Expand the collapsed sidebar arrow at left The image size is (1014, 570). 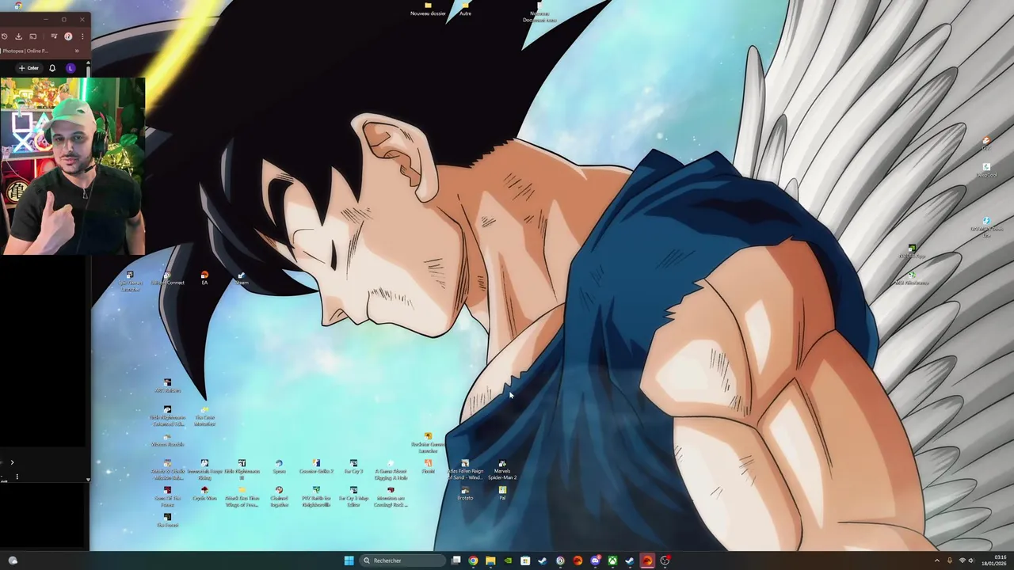point(12,462)
